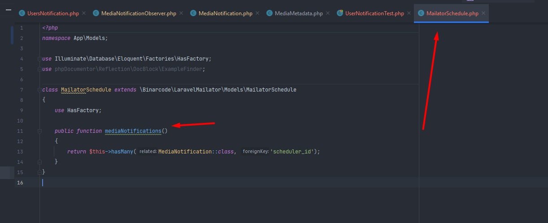Click the mediaNotifications method name

point(133,131)
